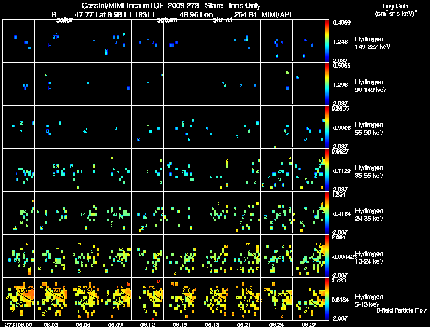Click the colorbar maximum value '-0.4059'
Image resolution: width=430 pixels, height=327 pixels.
pos(341,23)
